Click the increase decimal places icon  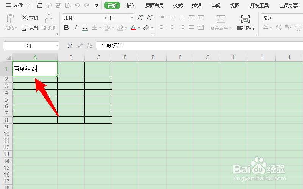298,28
